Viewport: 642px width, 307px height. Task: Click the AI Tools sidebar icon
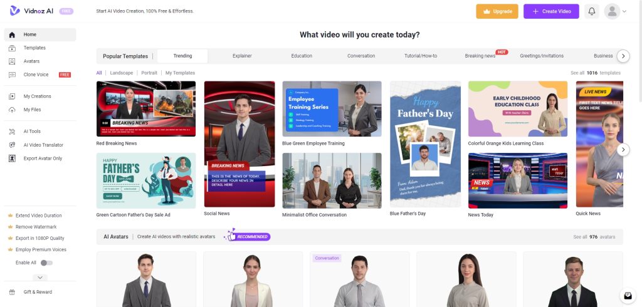[12, 132]
